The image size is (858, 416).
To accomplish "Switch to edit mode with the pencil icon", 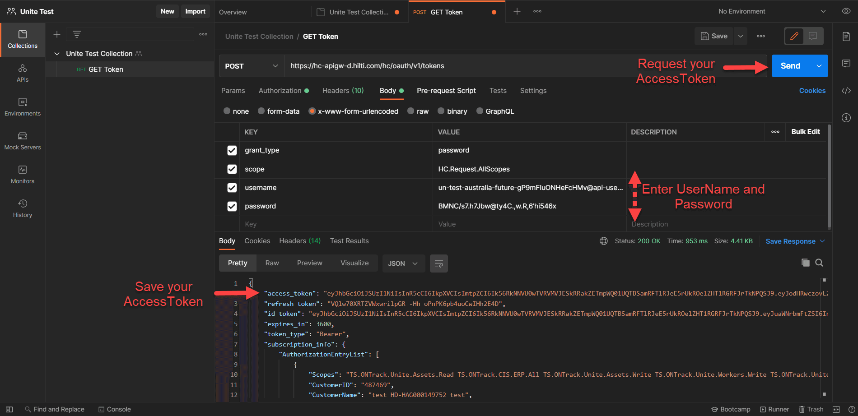I will 794,36.
